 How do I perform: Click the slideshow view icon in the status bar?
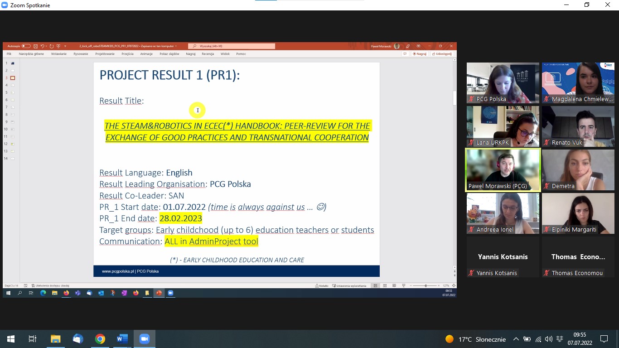pyautogui.click(x=404, y=286)
